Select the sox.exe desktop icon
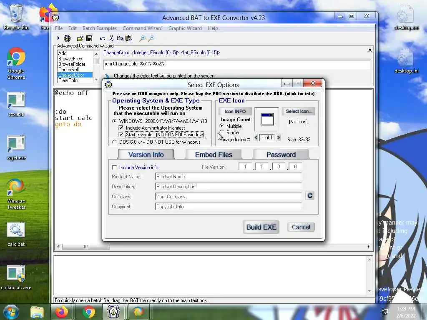This screenshot has height=320, width=427. coord(16,105)
